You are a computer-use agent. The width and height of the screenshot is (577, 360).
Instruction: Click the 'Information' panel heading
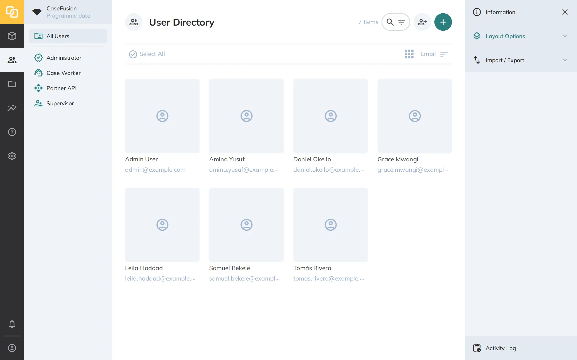click(500, 12)
